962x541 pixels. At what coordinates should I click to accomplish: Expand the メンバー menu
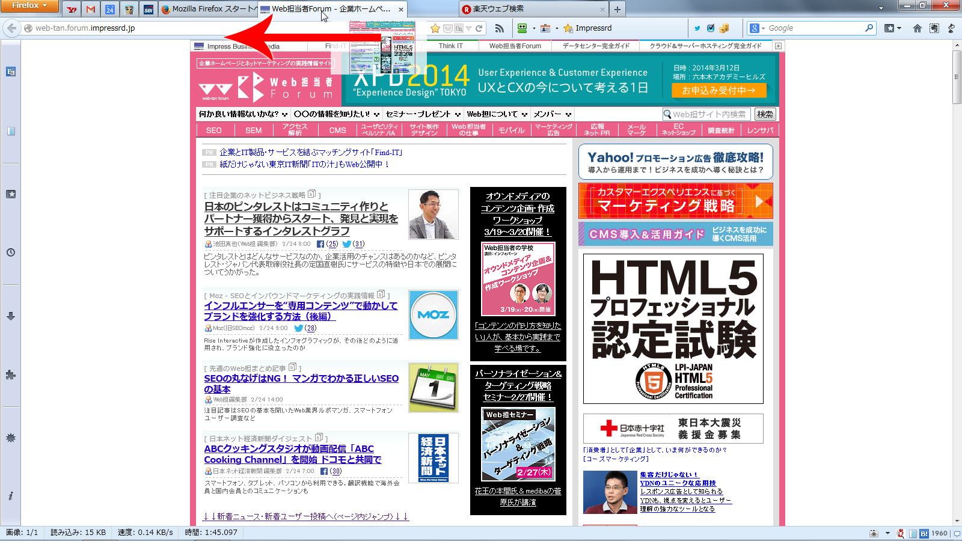(552, 114)
